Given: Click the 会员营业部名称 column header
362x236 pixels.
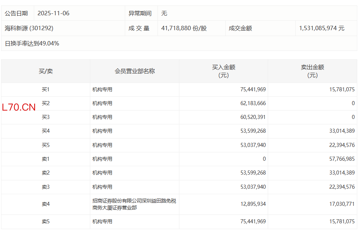Looking at the screenshot, I should [x=135, y=71].
